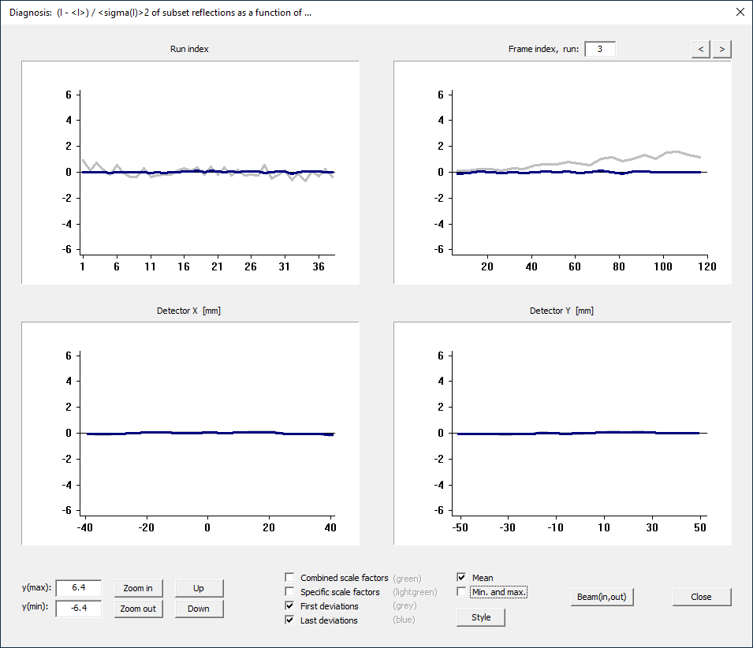The height and width of the screenshot is (648, 753).
Task: Disable the Mean checkbox
Action: click(x=462, y=578)
